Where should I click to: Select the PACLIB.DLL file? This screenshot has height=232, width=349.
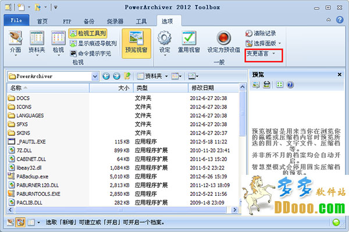coord(25,202)
